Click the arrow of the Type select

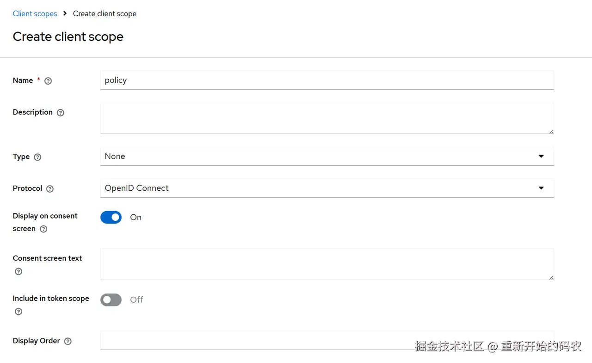541,156
